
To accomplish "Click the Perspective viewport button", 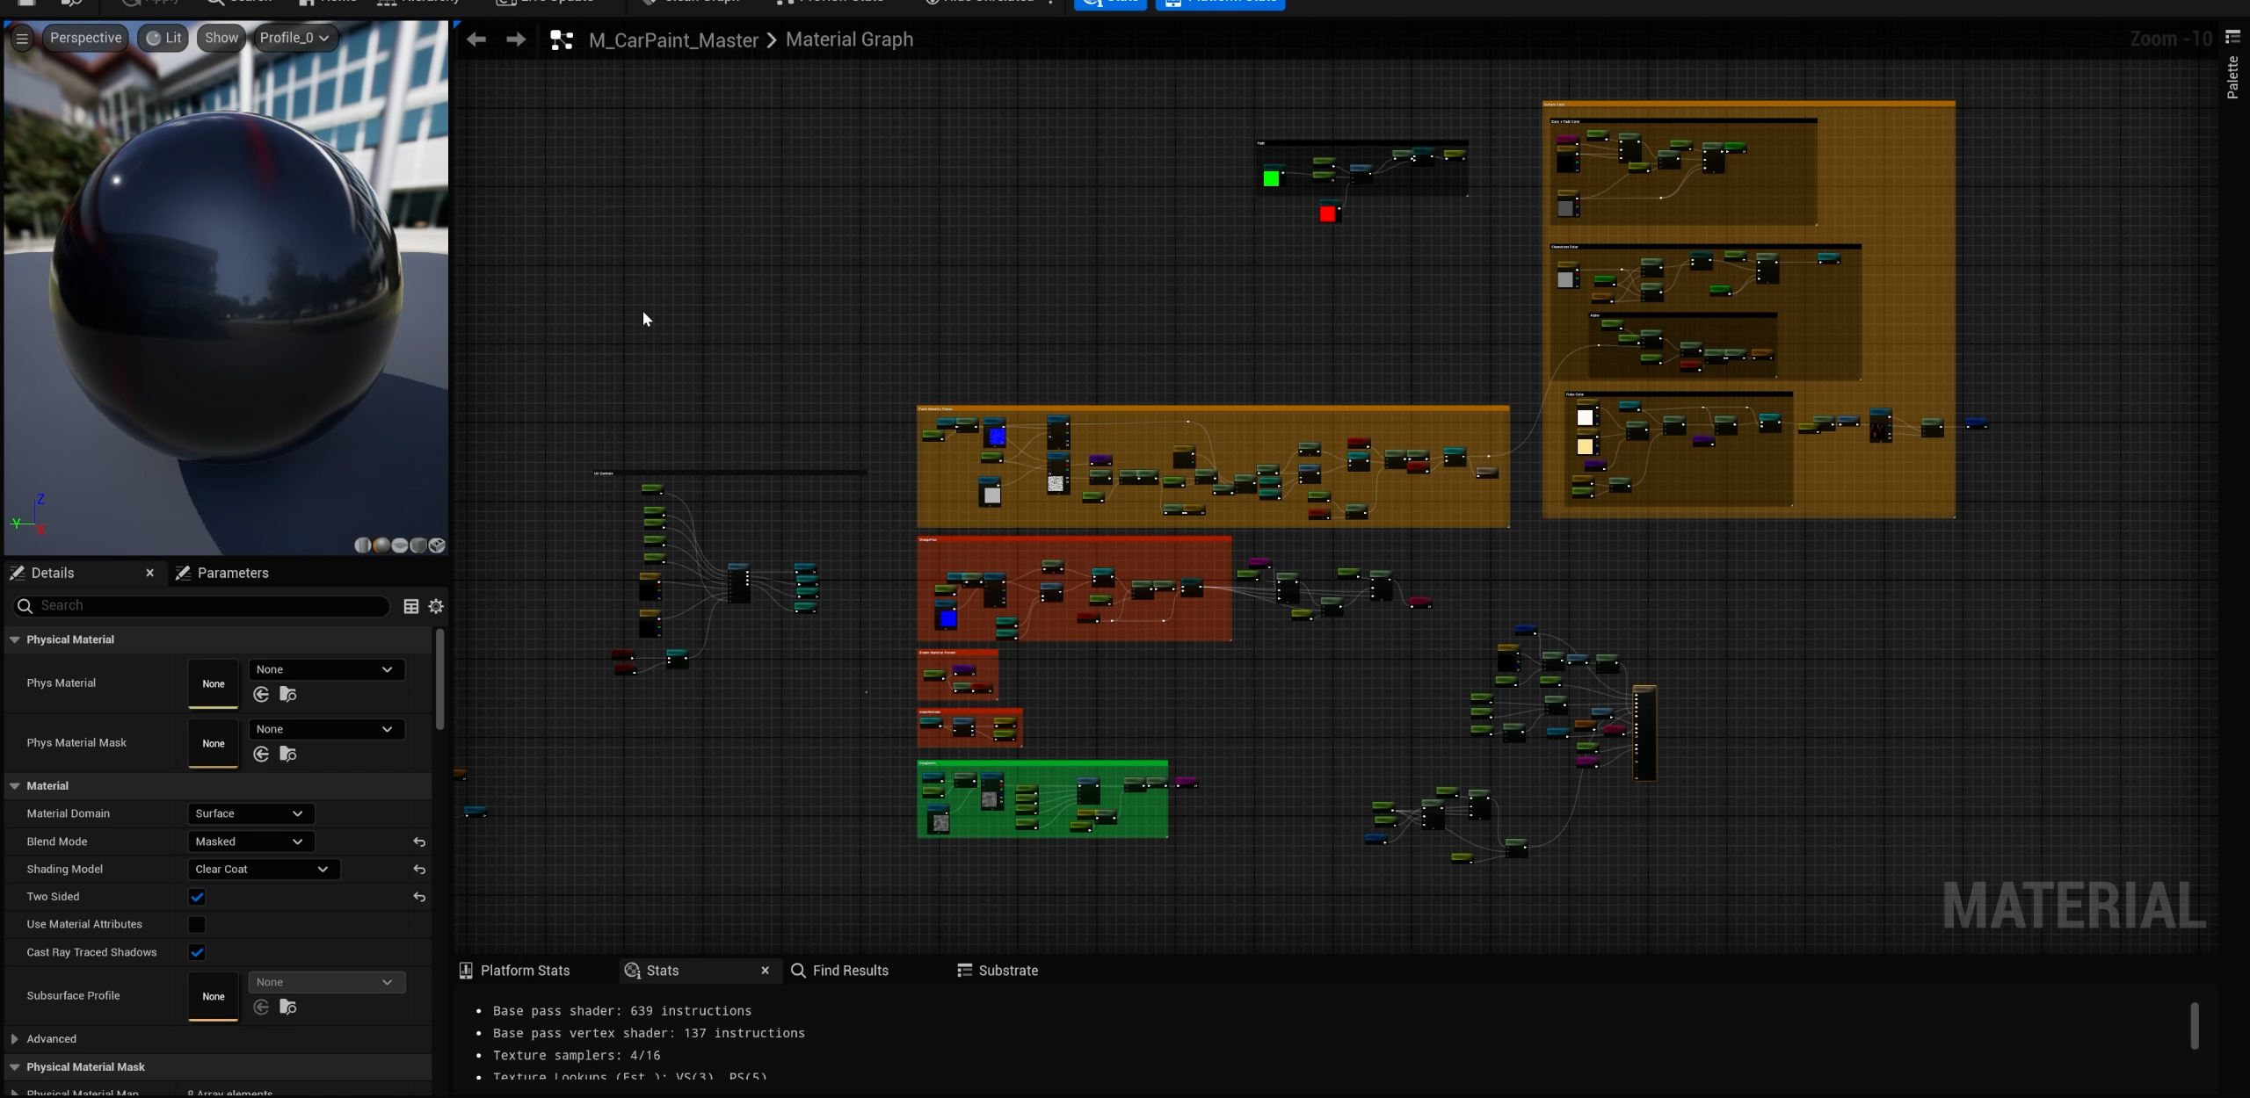I will click(85, 38).
